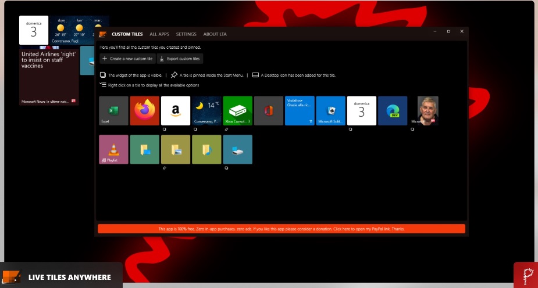Click the red P logo in the corner
The image size is (538, 288).
(526, 275)
